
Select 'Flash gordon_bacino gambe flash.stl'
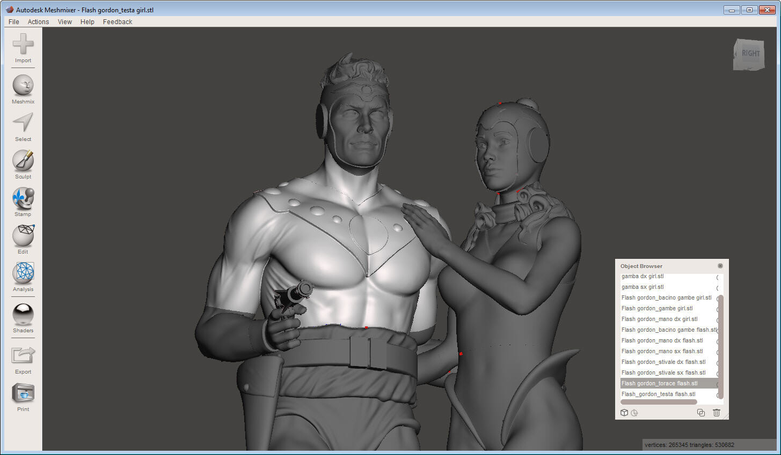pyautogui.click(x=669, y=330)
